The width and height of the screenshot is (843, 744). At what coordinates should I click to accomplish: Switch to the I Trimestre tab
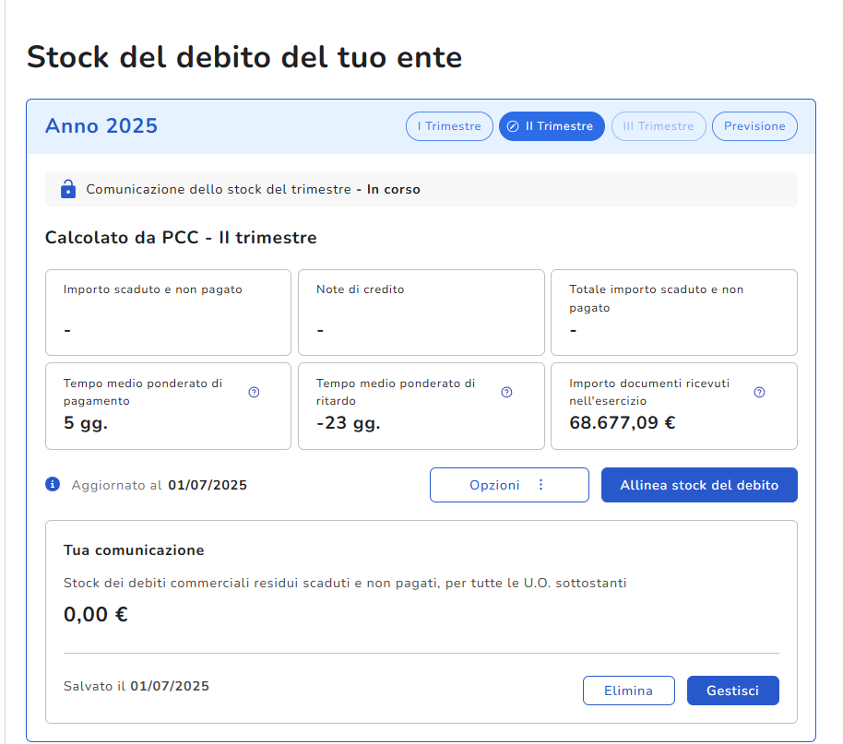(x=449, y=126)
